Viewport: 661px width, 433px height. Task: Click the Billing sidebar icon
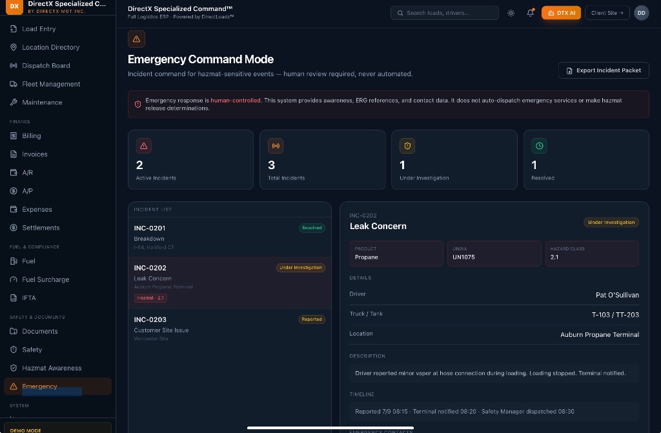point(14,136)
